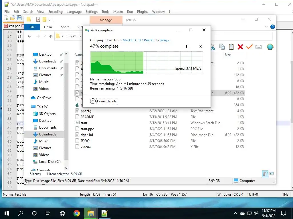Open the Windows Start menu
293x219 pixels.
point(7,213)
